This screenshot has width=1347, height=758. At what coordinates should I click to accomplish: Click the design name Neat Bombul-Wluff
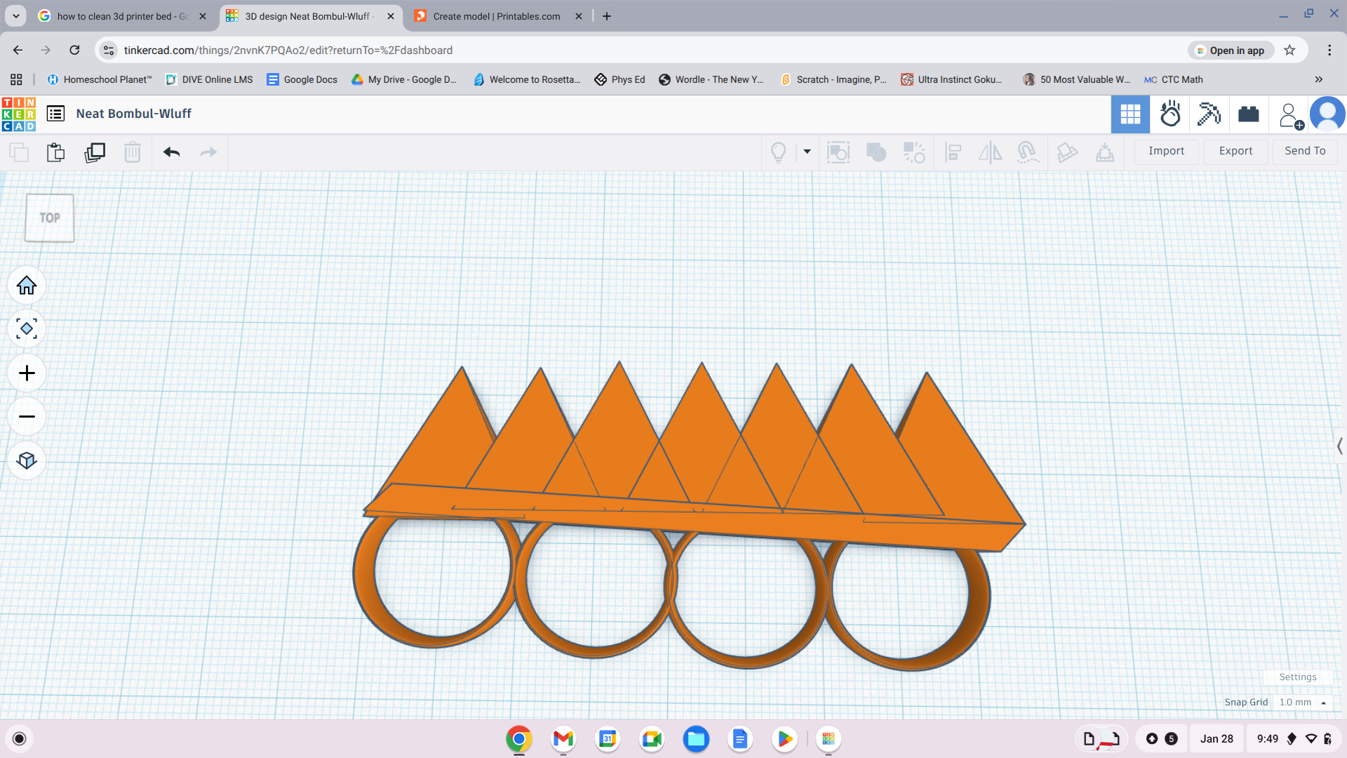[133, 114]
